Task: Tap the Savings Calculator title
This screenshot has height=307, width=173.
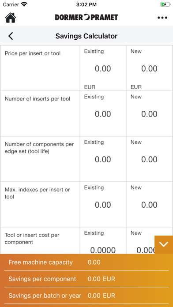Action: pos(86,36)
